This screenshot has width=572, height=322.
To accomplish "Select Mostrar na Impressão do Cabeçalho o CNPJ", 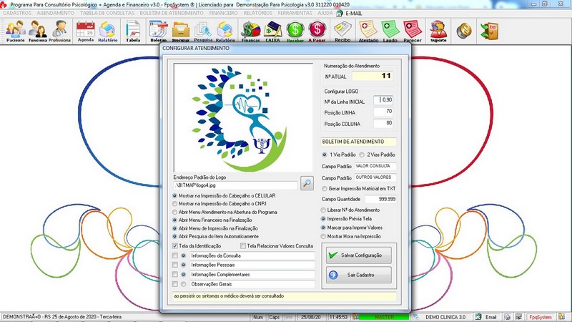I will pyautogui.click(x=174, y=204).
